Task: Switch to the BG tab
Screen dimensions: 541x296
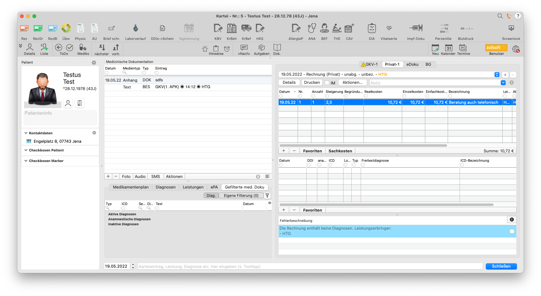Action: 428,64
